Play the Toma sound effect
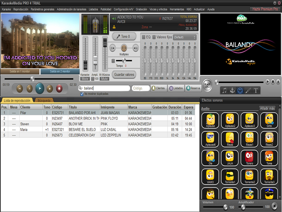 [x=269, y=158]
